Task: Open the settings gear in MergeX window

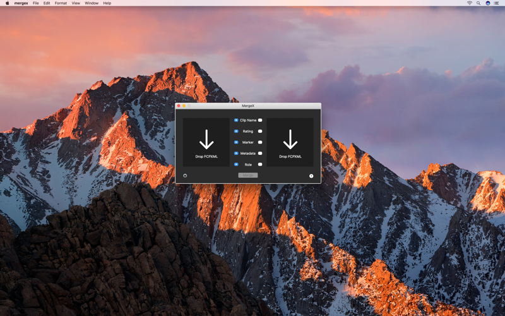Action: 185,176
